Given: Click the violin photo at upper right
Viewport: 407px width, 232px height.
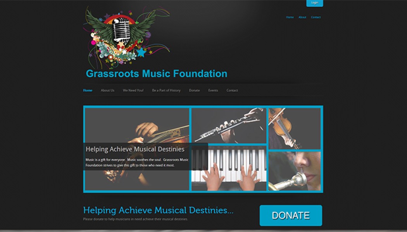Looking at the screenshot, I should coord(295,128).
